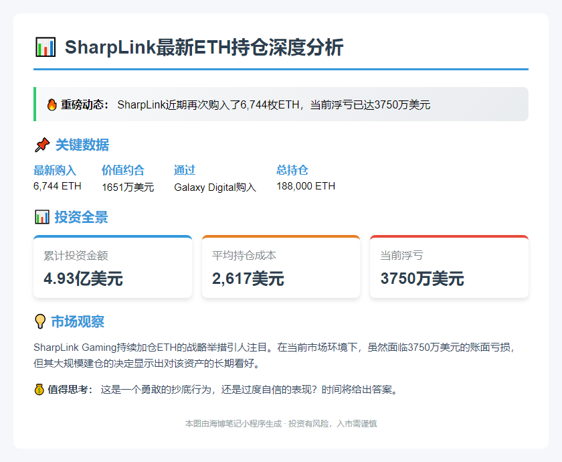Click the 重磅动态 bold label

click(84, 104)
